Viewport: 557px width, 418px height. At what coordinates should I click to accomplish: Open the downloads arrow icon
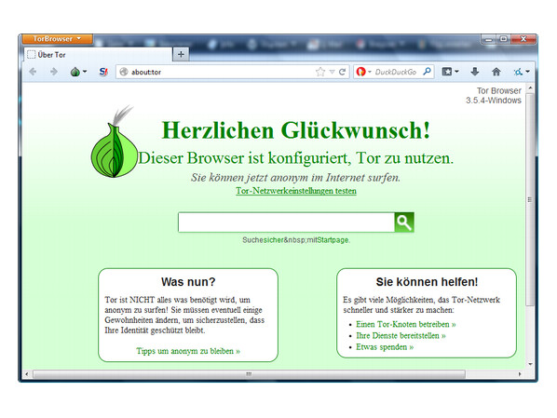click(475, 72)
